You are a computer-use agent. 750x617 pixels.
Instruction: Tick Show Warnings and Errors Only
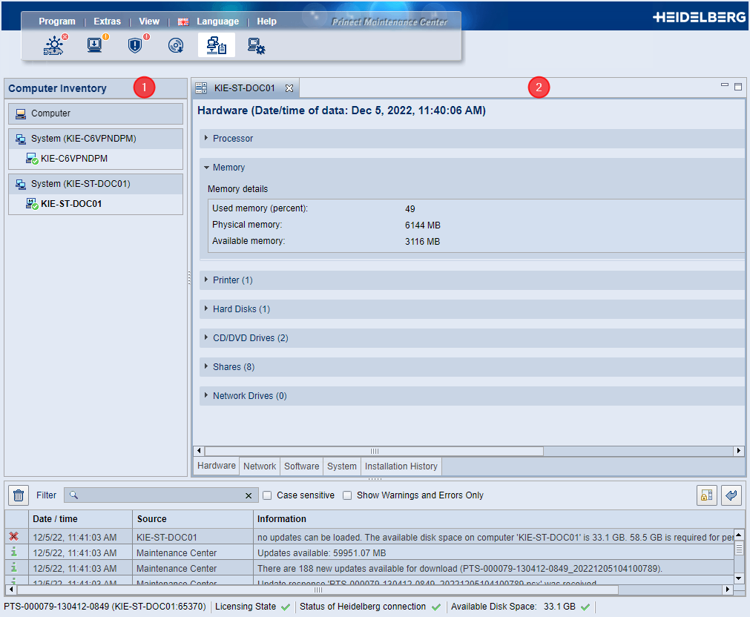(x=347, y=495)
